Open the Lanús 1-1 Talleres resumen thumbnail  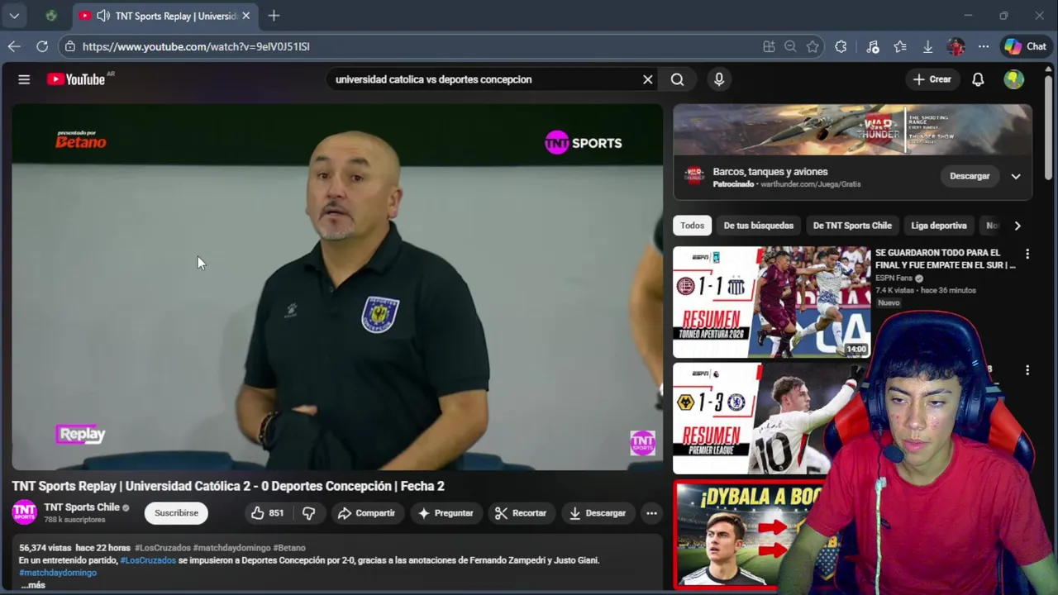pyautogui.click(x=771, y=302)
